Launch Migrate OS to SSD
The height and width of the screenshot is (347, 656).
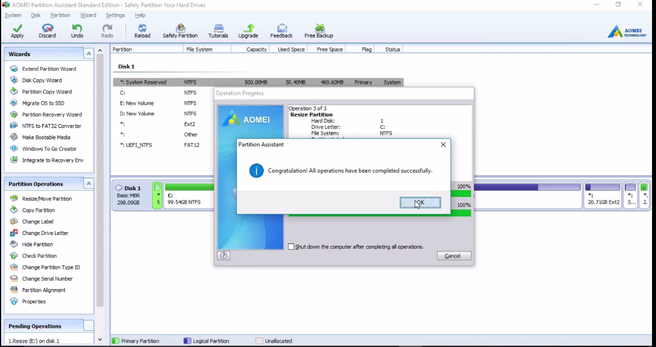click(43, 103)
